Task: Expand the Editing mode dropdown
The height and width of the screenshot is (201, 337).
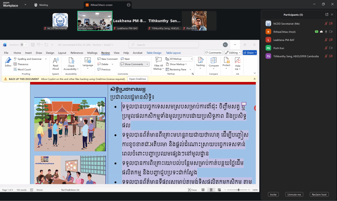Action: 233,53
